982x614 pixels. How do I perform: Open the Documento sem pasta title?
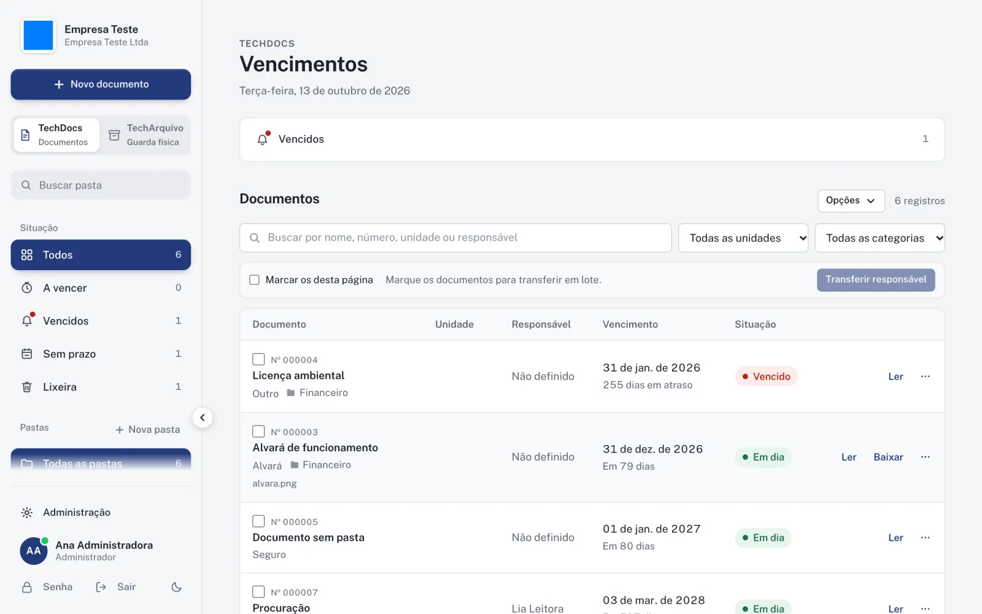309,537
